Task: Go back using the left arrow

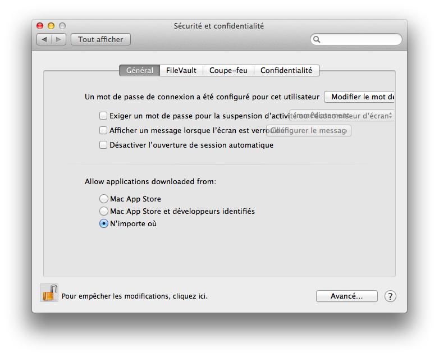Action: [44, 39]
